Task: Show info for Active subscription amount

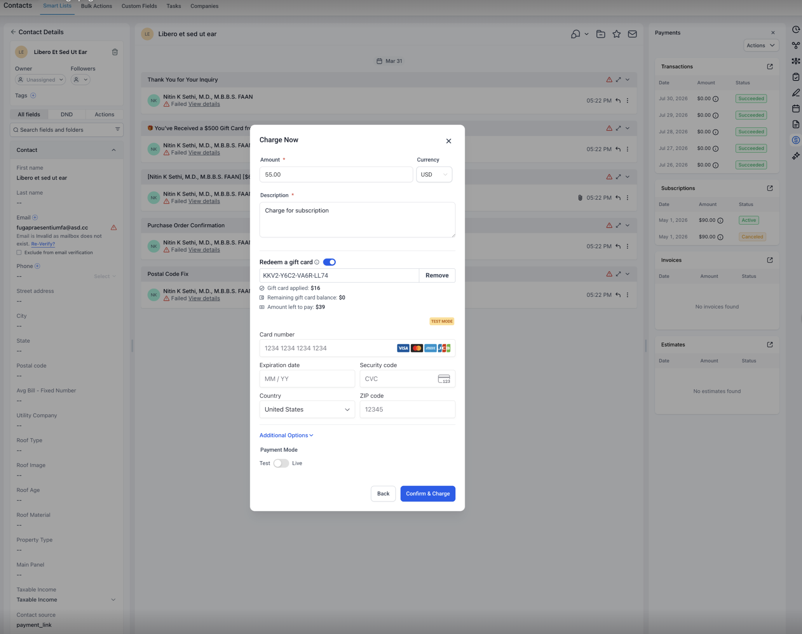Action: click(720, 220)
